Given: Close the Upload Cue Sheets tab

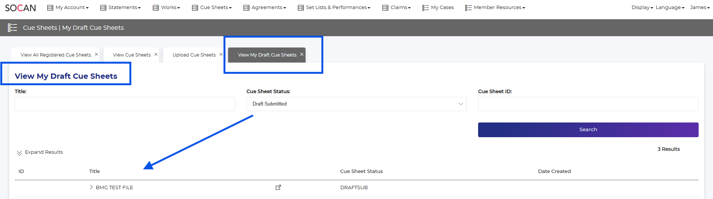Looking at the screenshot, I should (x=221, y=54).
